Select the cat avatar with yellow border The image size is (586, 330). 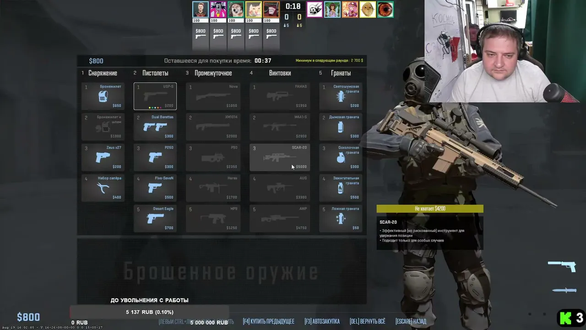pos(254,10)
